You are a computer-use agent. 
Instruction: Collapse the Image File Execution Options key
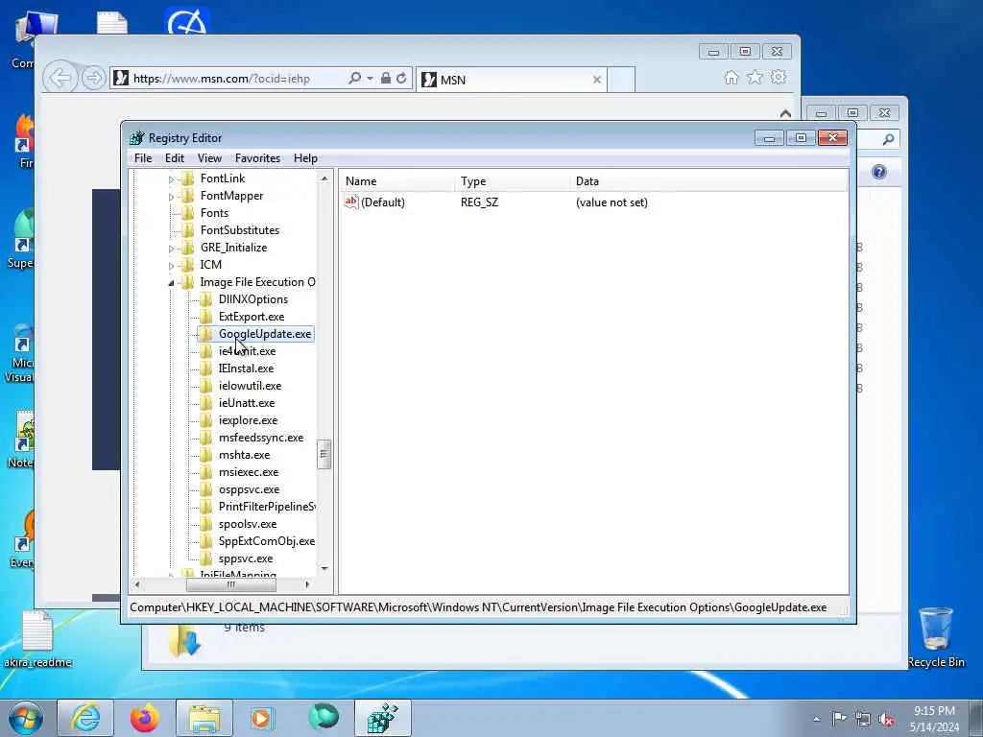pyautogui.click(x=171, y=283)
